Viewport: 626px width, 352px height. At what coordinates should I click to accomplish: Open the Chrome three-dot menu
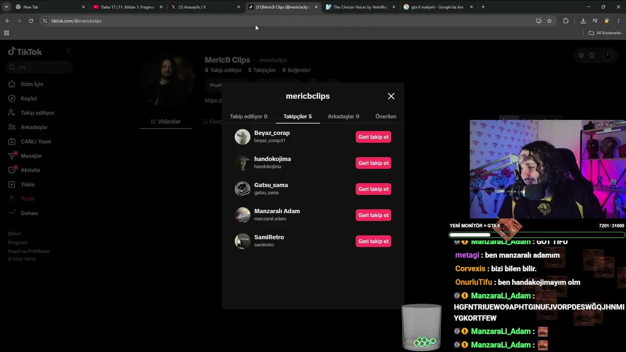[619, 21]
